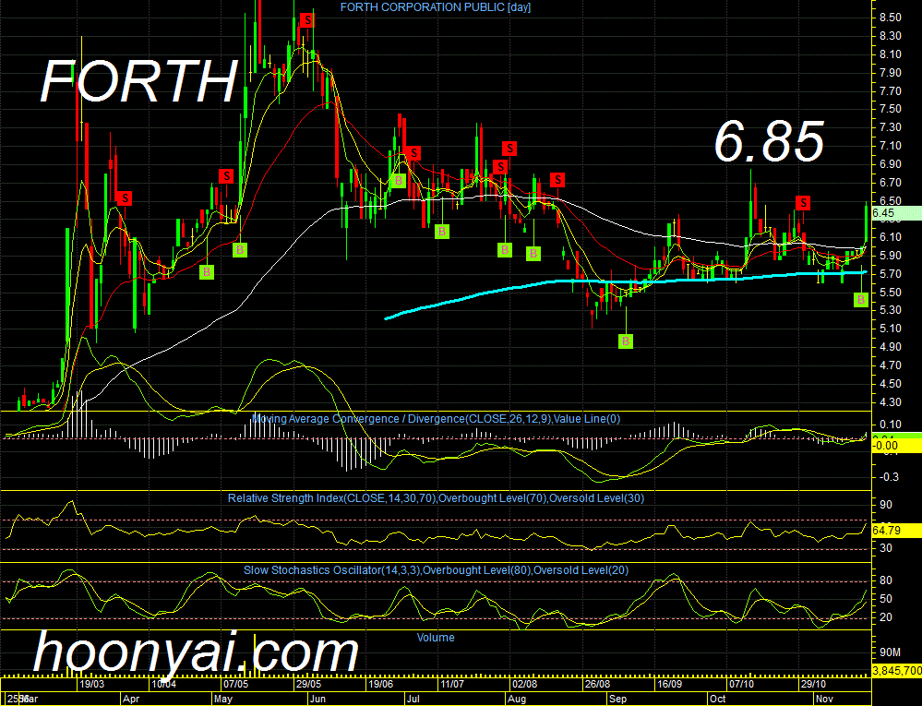Select the MACD value tag -0.00
This screenshot has height=706, width=922.
coord(896,446)
